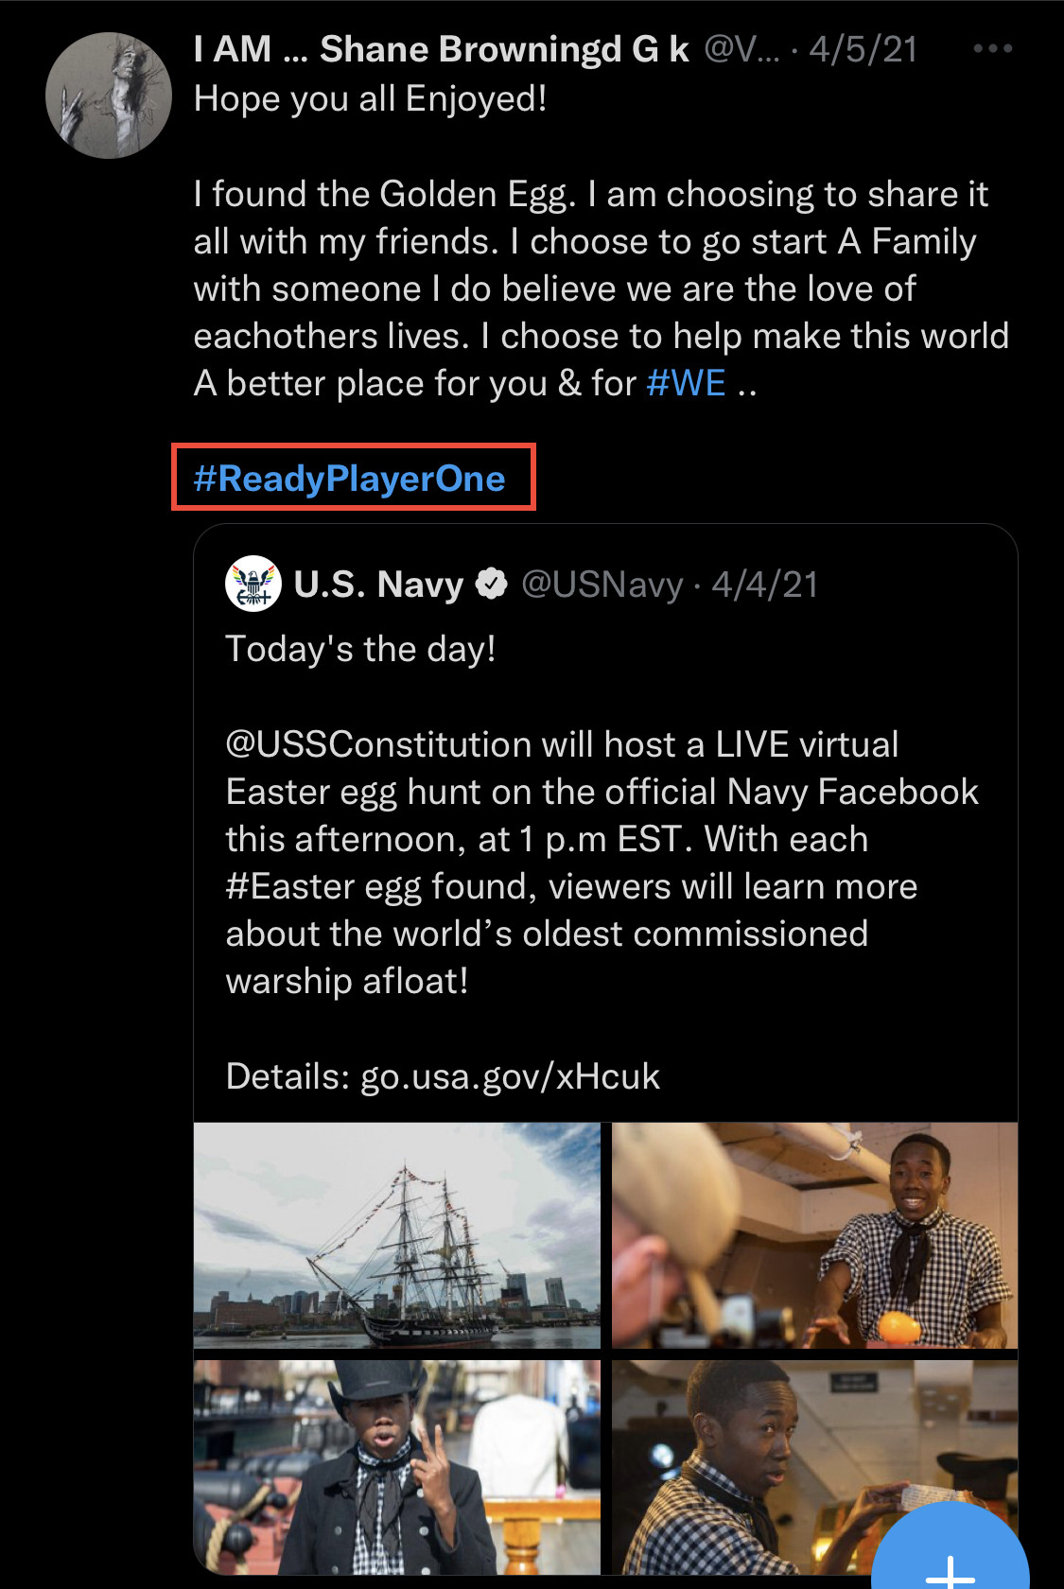This screenshot has height=1589, width=1064.
Task: Open the go.usa.gov/xHcuk details link
Action: (x=510, y=1076)
